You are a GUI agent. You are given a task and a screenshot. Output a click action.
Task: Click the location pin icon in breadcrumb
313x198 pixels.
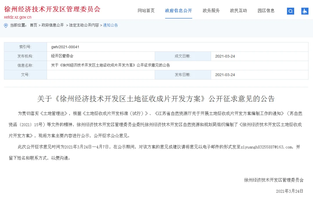6,25
